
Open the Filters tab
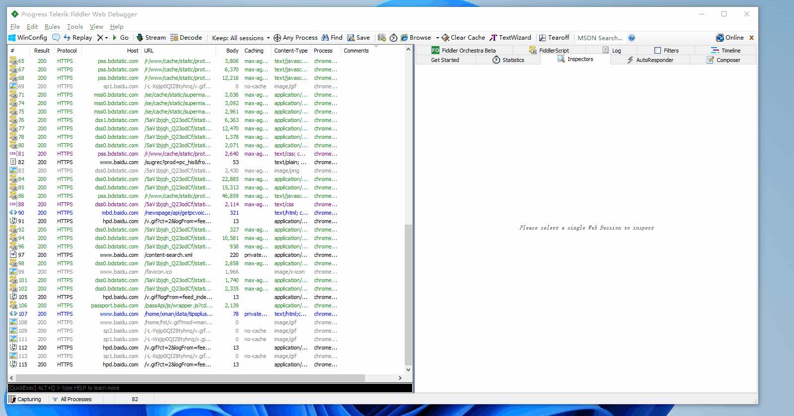[666, 51]
